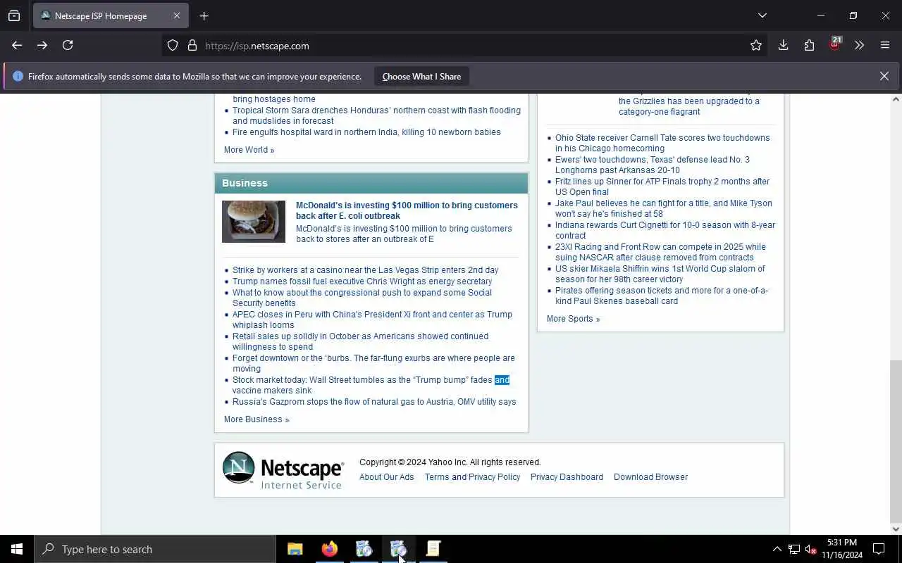Open Chris Wright energy secretary story
Image resolution: width=902 pixels, height=563 pixels.
click(362, 281)
